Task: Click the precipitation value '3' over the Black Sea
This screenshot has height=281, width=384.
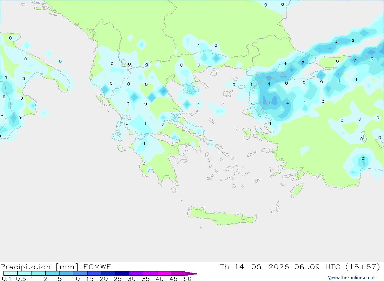Action: (336, 41)
